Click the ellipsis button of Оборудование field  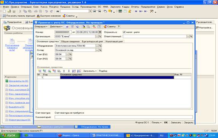[97, 46]
